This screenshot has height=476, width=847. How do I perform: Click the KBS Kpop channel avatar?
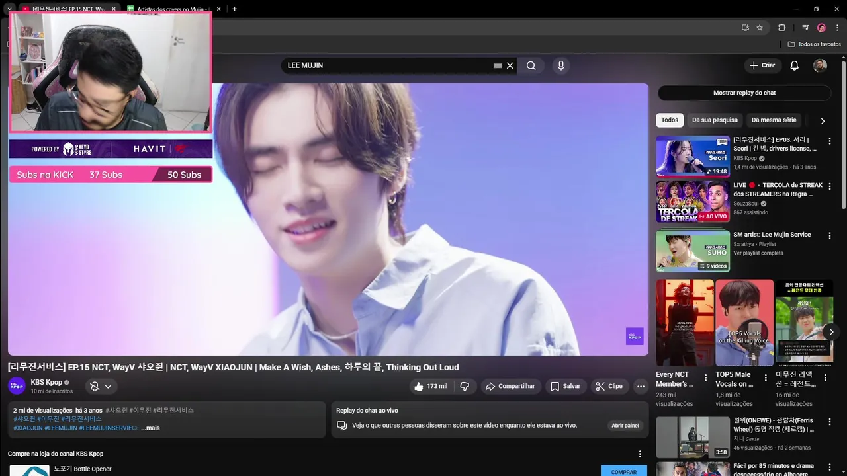click(x=17, y=386)
